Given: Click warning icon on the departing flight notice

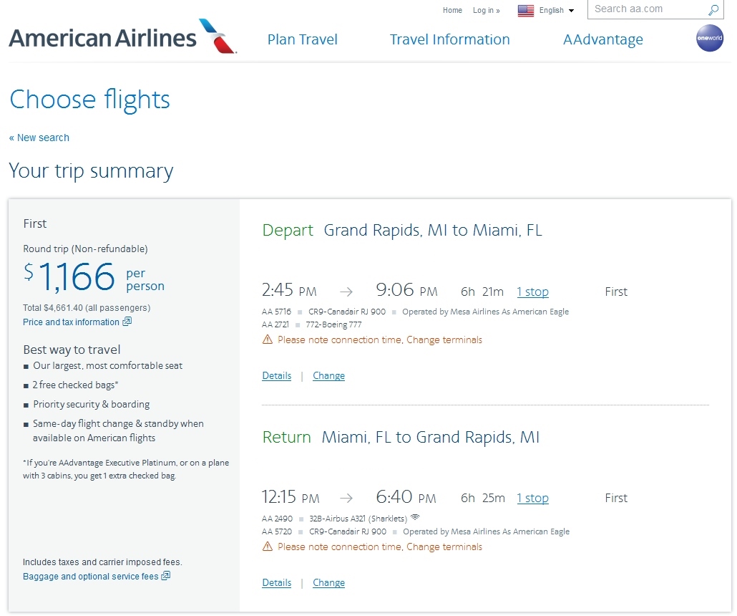Looking at the screenshot, I should (268, 340).
